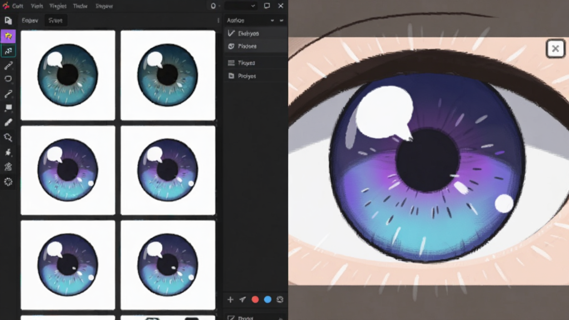The height and width of the screenshot is (320, 569).
Task: Select the lasso loop tool in left toolbar
Action: coord(8,79)
